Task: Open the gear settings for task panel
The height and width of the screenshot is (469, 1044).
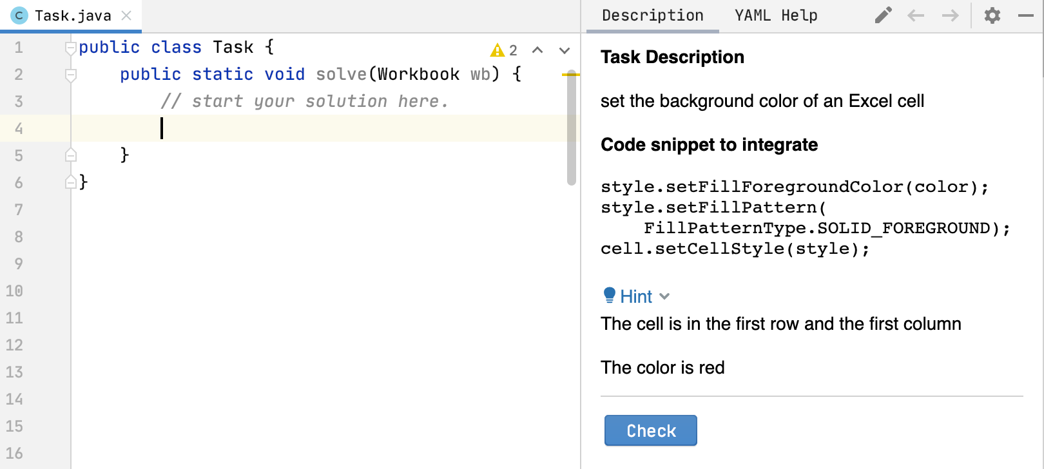Action: coord(992,15)
